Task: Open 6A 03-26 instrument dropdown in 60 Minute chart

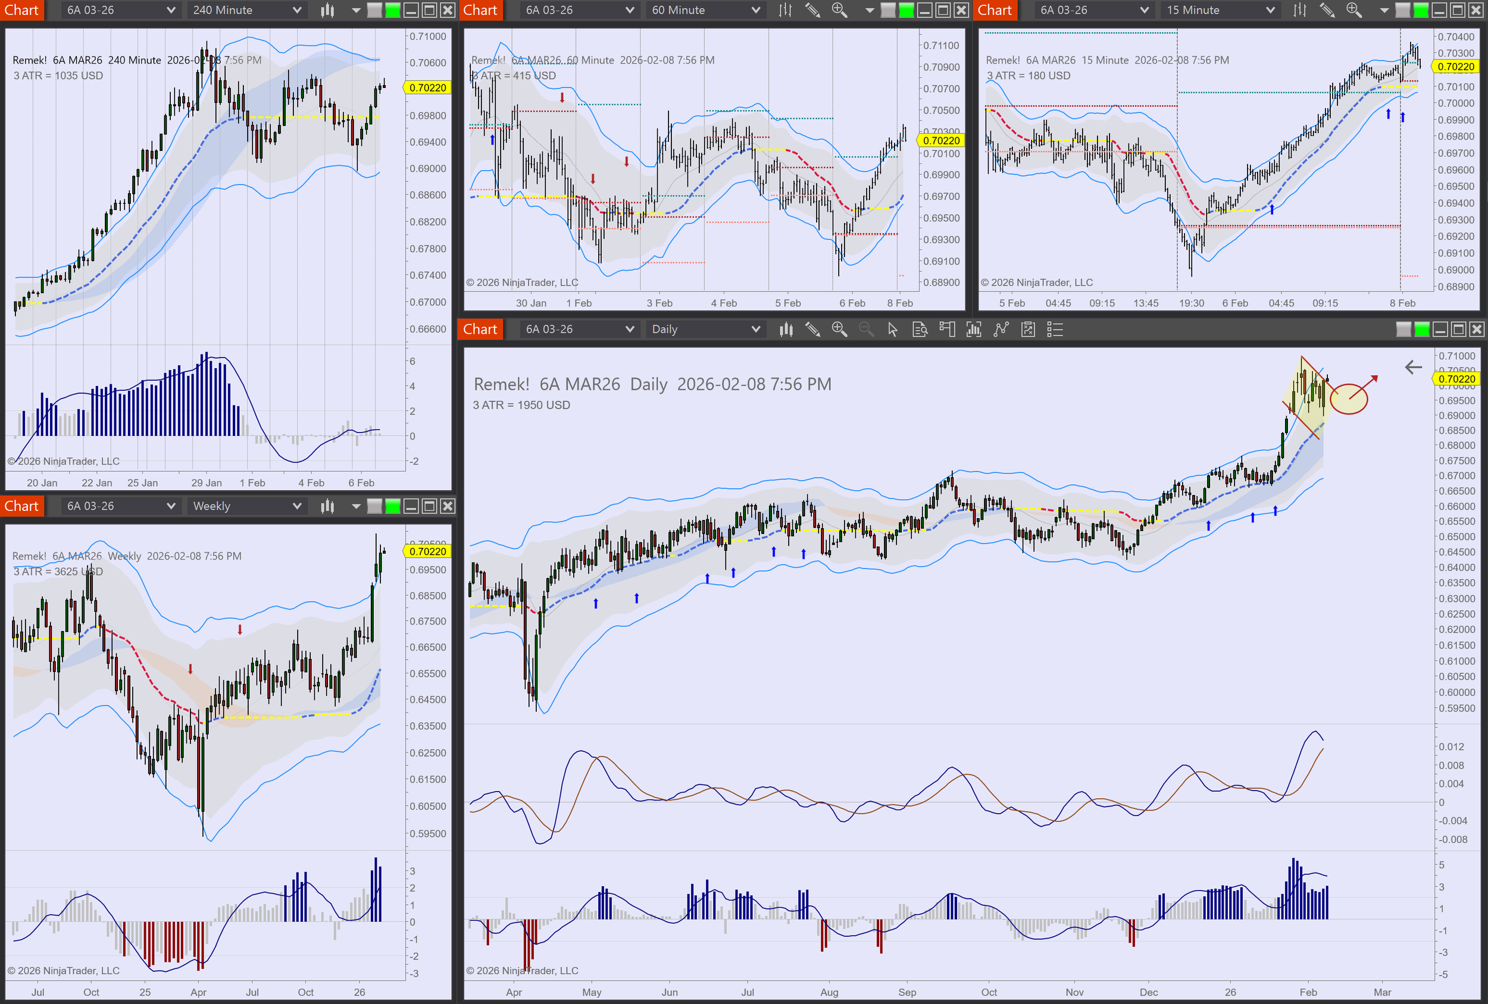Action: click(629, 10)
